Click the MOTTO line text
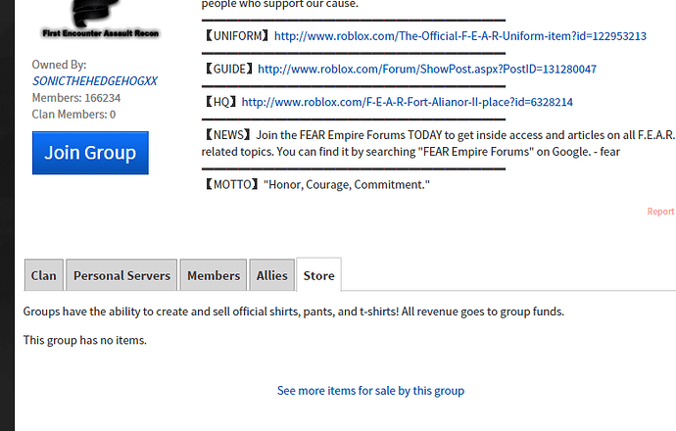 pyautogui.click(x=316, y=184)
